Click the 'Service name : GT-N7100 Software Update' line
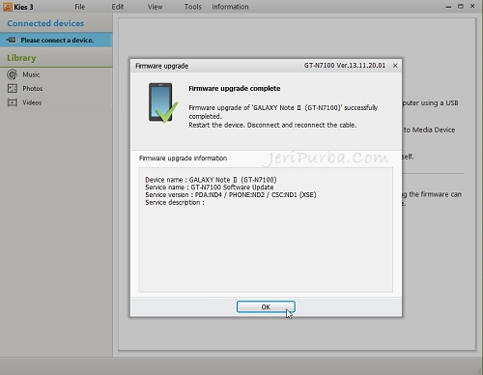The image size is (483, 375). [x=210, y=187]
